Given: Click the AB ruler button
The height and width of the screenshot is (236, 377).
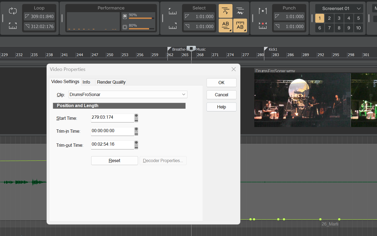Looking at the screenshot, I should [x=240, y=25].
